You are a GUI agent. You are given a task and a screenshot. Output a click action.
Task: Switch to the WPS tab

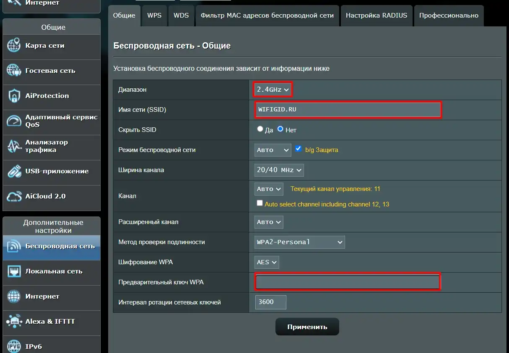coord(154,15)
